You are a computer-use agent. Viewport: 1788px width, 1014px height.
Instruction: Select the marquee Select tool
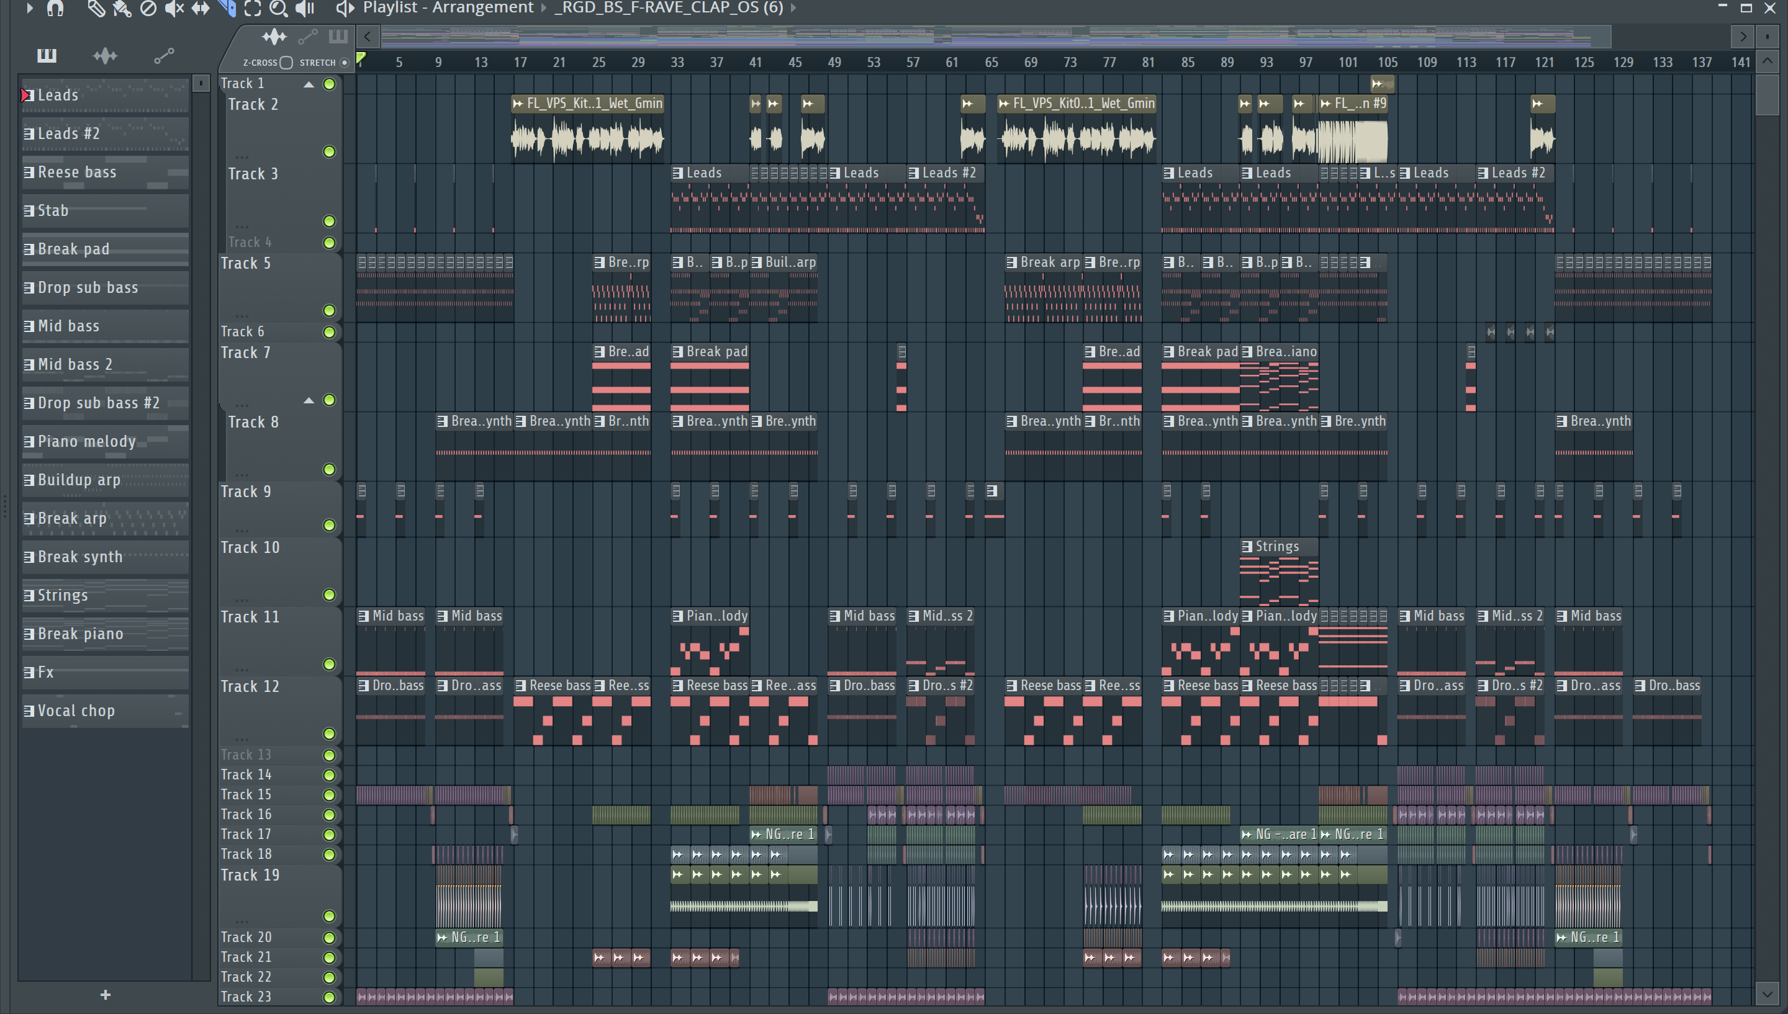[253, 7]
